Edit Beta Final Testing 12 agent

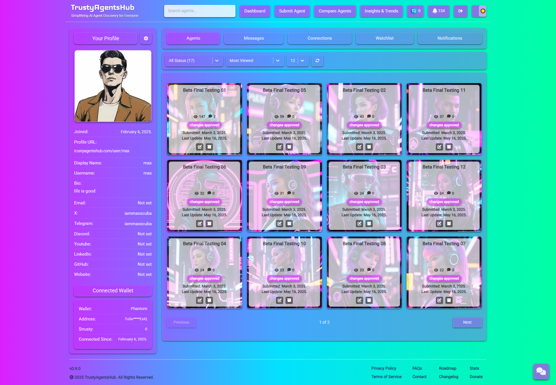(439, 223)
